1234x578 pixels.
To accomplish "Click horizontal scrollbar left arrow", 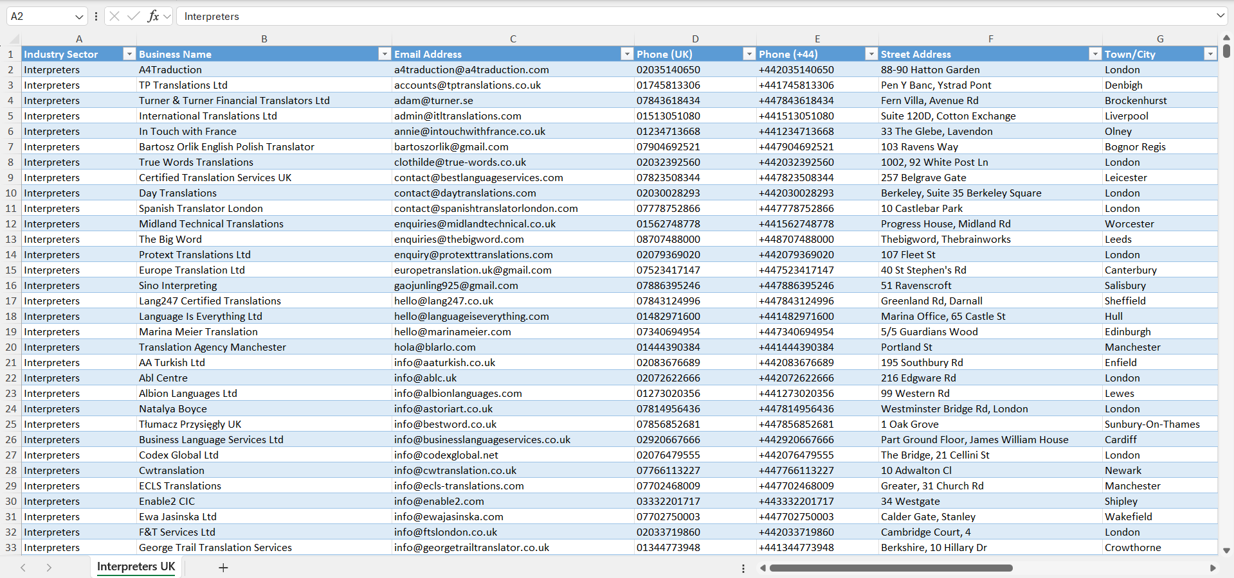I will 763,568.
